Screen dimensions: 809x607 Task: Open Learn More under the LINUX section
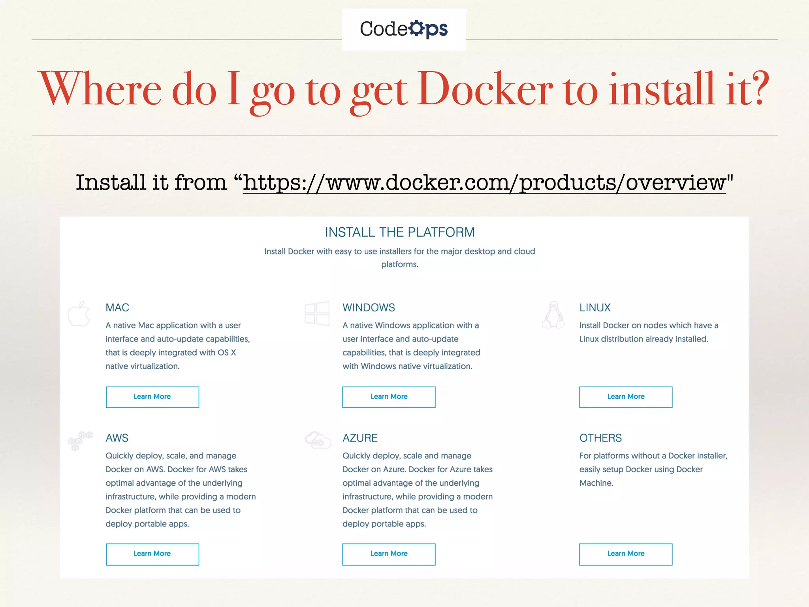point(626,397)
